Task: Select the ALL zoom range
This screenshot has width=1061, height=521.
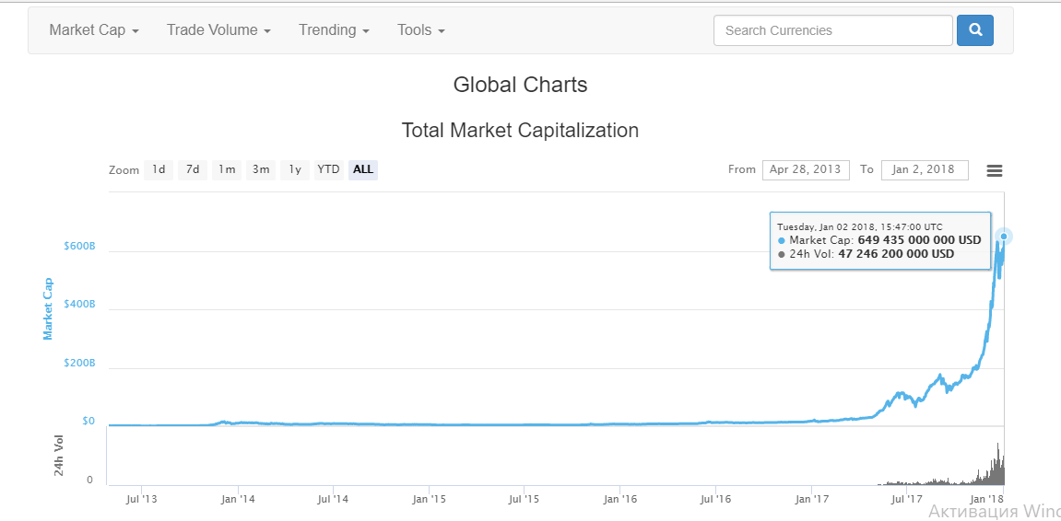Action: coord(363,169)
